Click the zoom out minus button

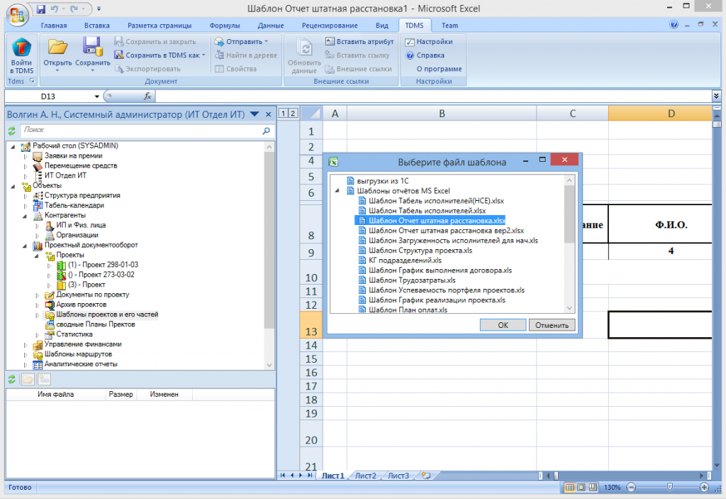pos(631,488)
